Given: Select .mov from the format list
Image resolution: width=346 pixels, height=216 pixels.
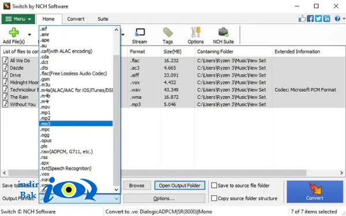Looking at the screenshot, I should (x=76, y=107).
